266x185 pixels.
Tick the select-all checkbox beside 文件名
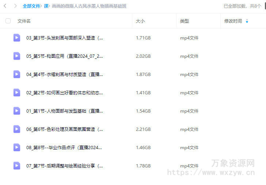8,21
